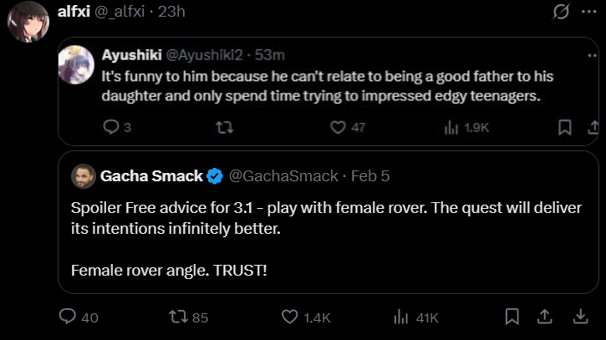Screen dimensions: 606x340
Task: Open alfxi's profile avatar
Action: (x=28, y=21)
